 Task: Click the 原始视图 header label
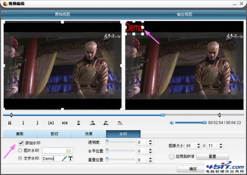(63, 14)
